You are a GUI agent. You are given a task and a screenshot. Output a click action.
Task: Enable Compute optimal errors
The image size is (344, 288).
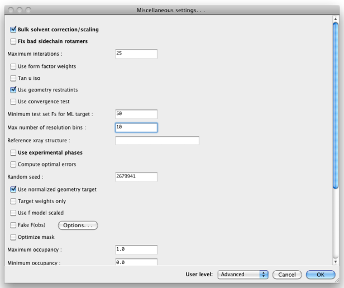[13, 164]
